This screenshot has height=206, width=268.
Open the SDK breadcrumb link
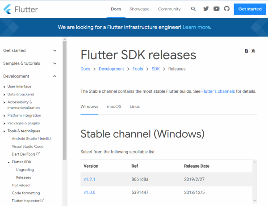[x=155, y=69]
